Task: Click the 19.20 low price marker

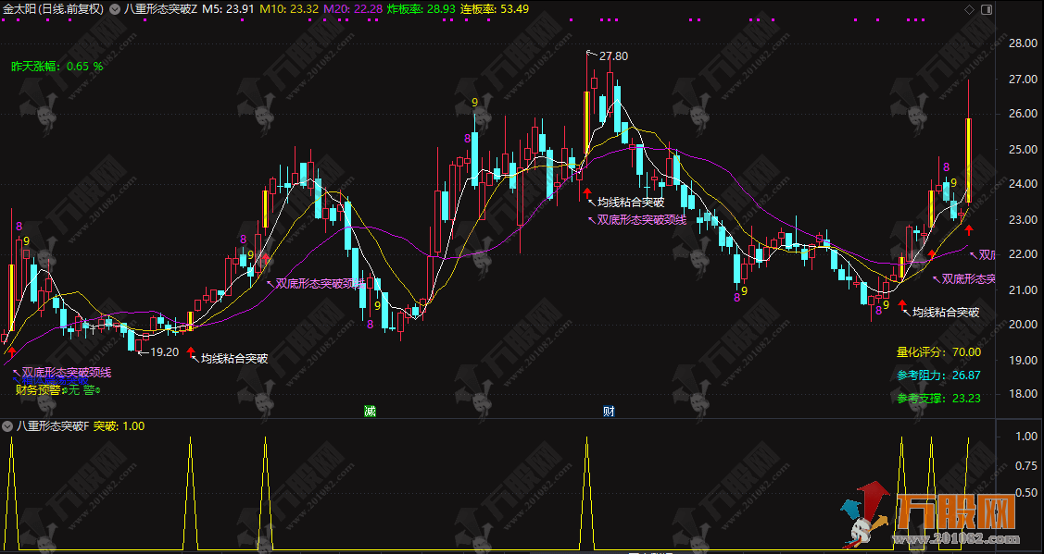Action: point(162,352)
